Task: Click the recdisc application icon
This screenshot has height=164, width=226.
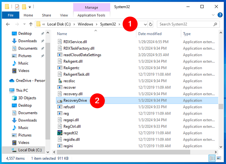Action: click(x=60, y=81)
